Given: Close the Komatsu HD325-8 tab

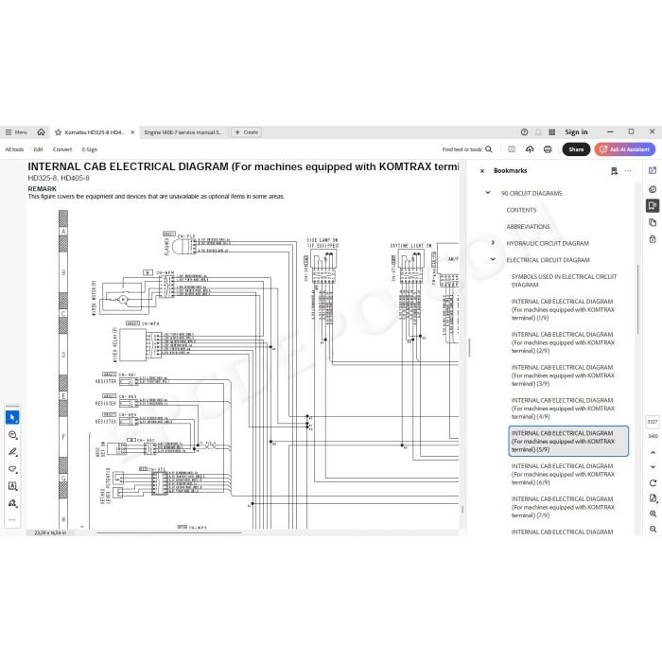Looking at the screenshot, I should tap(132, 132).
